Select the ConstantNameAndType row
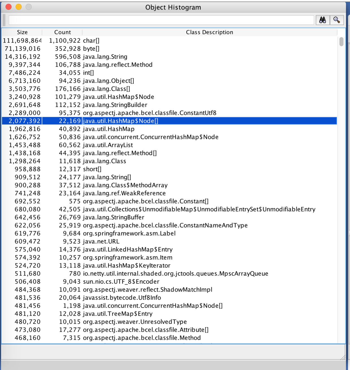 coord(169,225)
